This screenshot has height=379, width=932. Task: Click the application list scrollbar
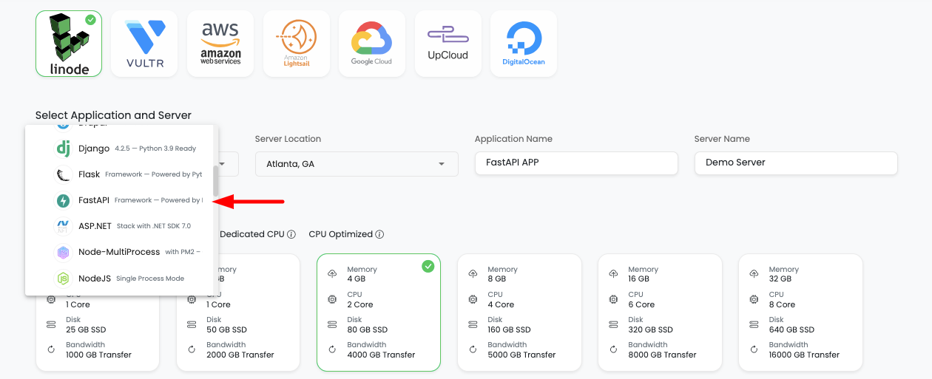coord(216,181)
